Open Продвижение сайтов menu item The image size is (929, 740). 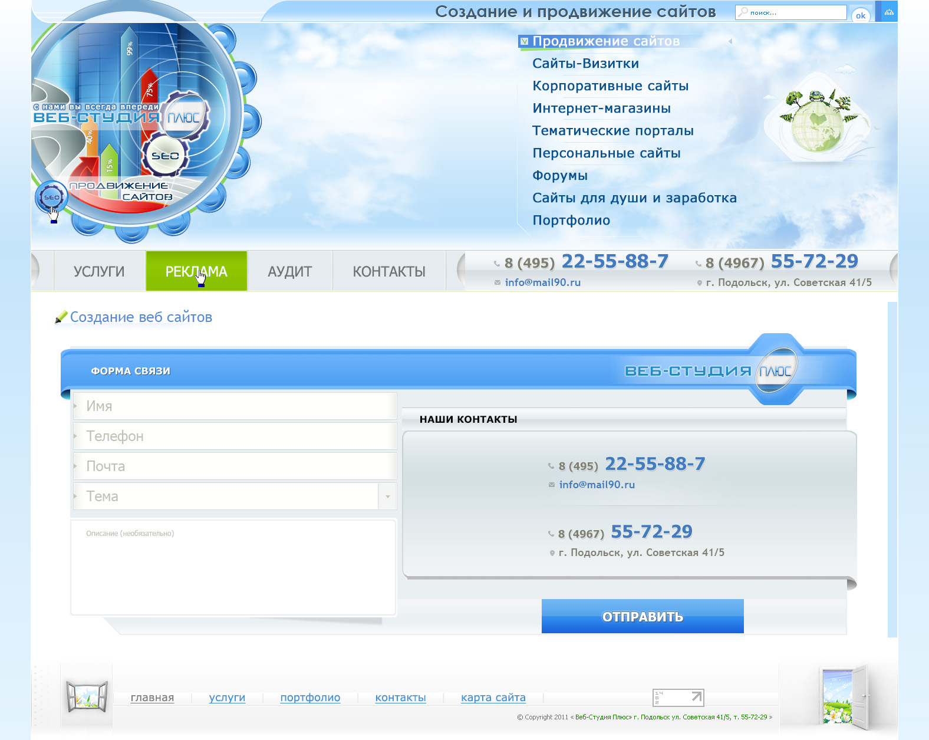pos(606,41)
